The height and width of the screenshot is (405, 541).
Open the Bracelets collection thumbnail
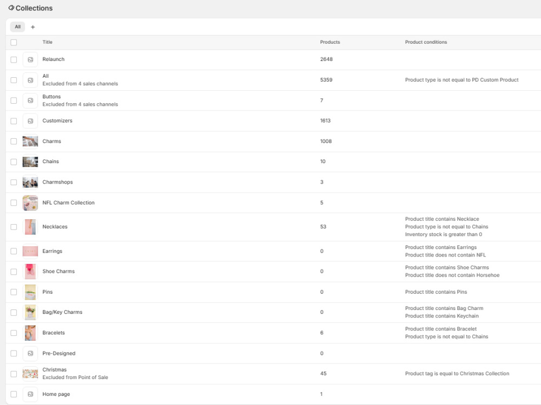pyautogui.click(x=30, y=333)
